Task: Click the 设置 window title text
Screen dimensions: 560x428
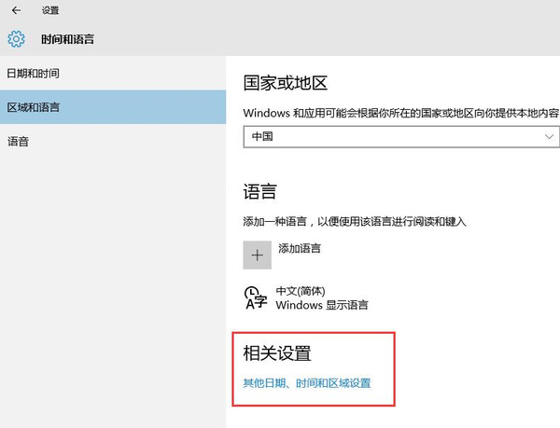Action: tap(50, 10)
